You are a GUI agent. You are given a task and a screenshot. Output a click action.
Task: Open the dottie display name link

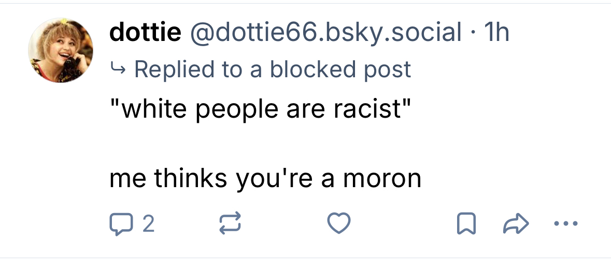click(x=145, y=33)
